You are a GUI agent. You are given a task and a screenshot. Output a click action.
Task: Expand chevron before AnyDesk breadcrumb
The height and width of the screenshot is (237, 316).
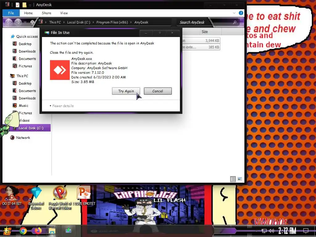(131, 22)
